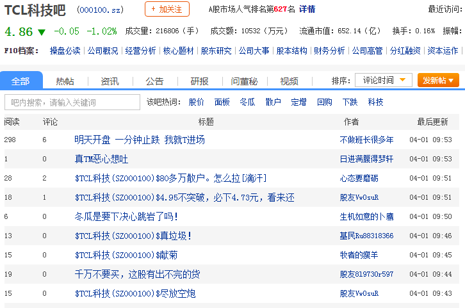
Task: Open post $TCL科技$真垃圾!
Action: [133, 236]
